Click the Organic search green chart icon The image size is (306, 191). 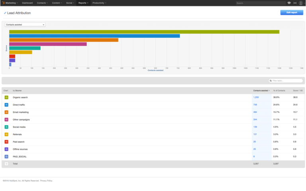tap(6, 97)
